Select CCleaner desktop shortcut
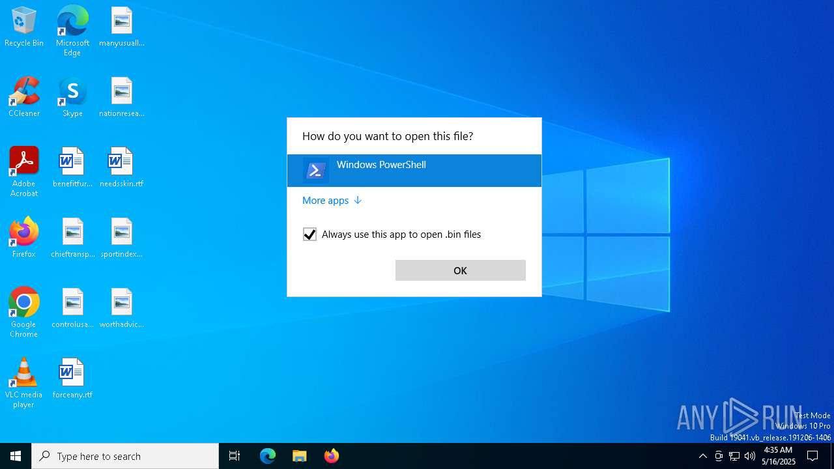Viewport: 834px width, 469px height. point(24,97)
